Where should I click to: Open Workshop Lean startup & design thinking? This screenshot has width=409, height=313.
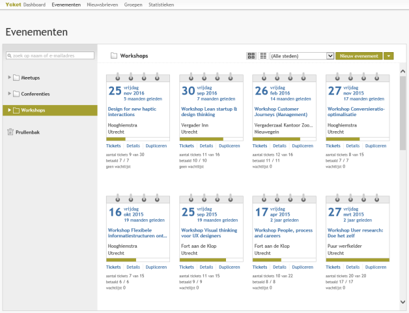pos(208,112)
